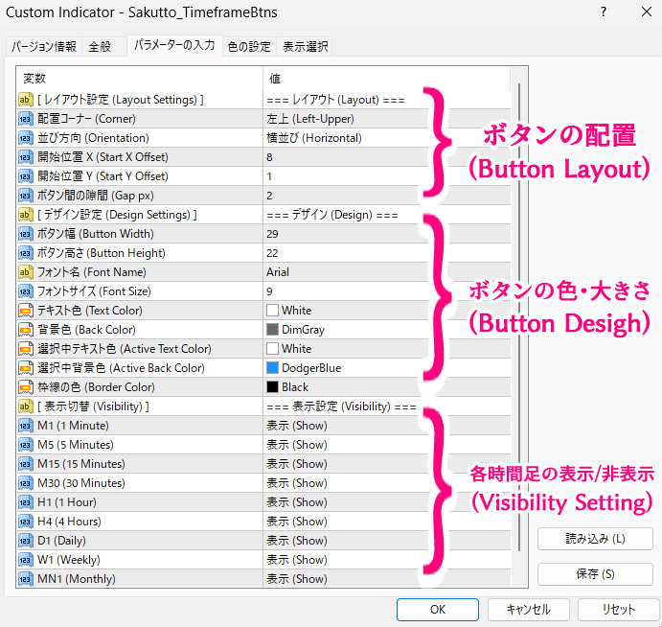Switch to the 色の設定 tab
Viewport: 662px width, 627px height.
point(249,46)
